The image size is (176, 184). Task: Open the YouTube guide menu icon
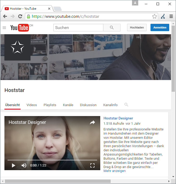point(4,28)
